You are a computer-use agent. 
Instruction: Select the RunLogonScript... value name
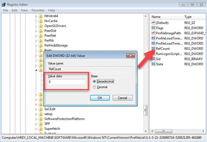pyautogui.click(x=169, y=54)
